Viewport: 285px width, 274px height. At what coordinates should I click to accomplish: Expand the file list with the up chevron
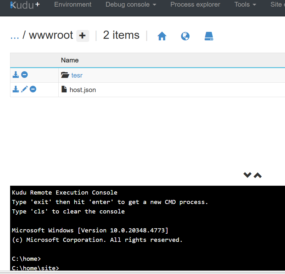pyautogui.click(x=258, y=175)
